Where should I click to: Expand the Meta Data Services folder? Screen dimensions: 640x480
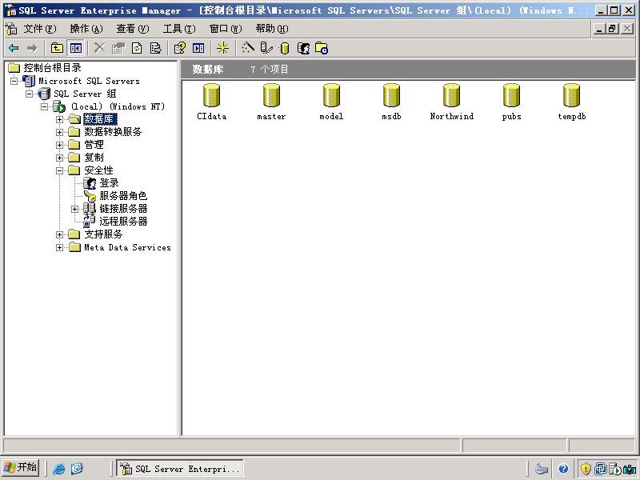pyautogui.click(x=59, y=247)
